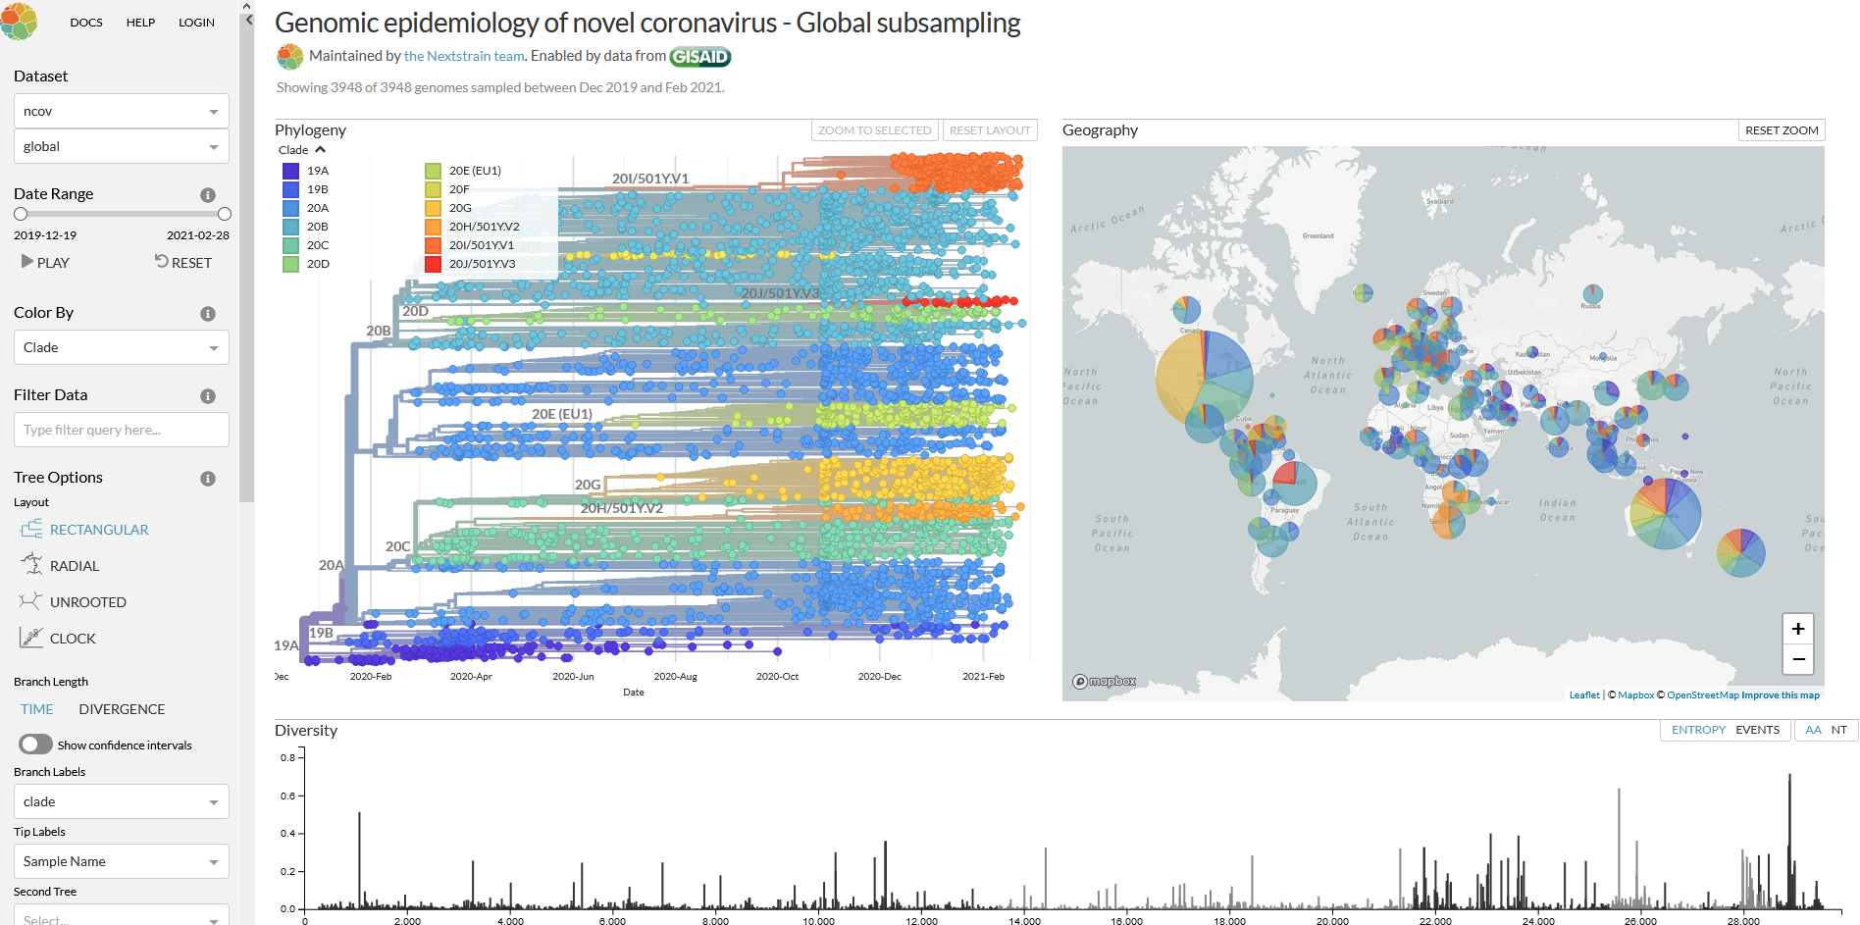
Task: Click the left Date Range slider handle
Action: point(20,213)
